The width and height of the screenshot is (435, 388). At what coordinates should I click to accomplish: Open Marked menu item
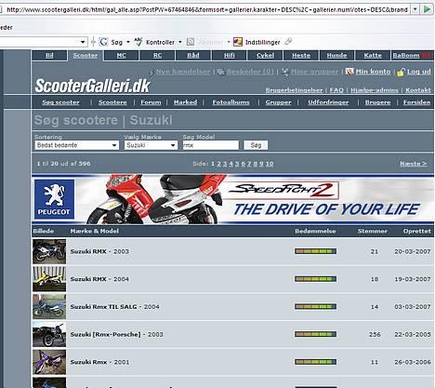pos(185,102)
